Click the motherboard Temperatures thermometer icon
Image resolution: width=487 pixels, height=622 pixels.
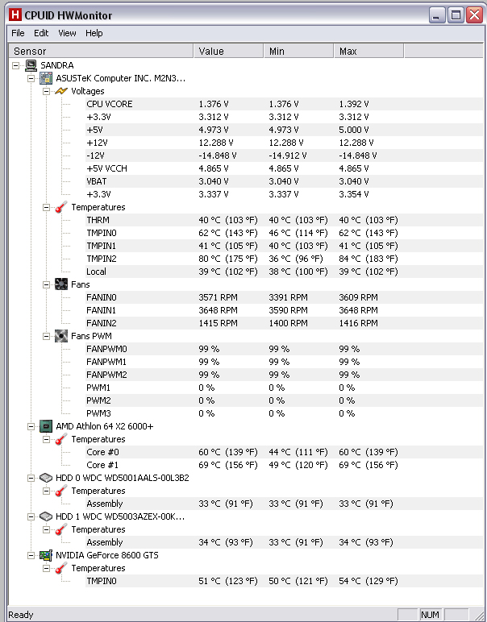point(61,207)
